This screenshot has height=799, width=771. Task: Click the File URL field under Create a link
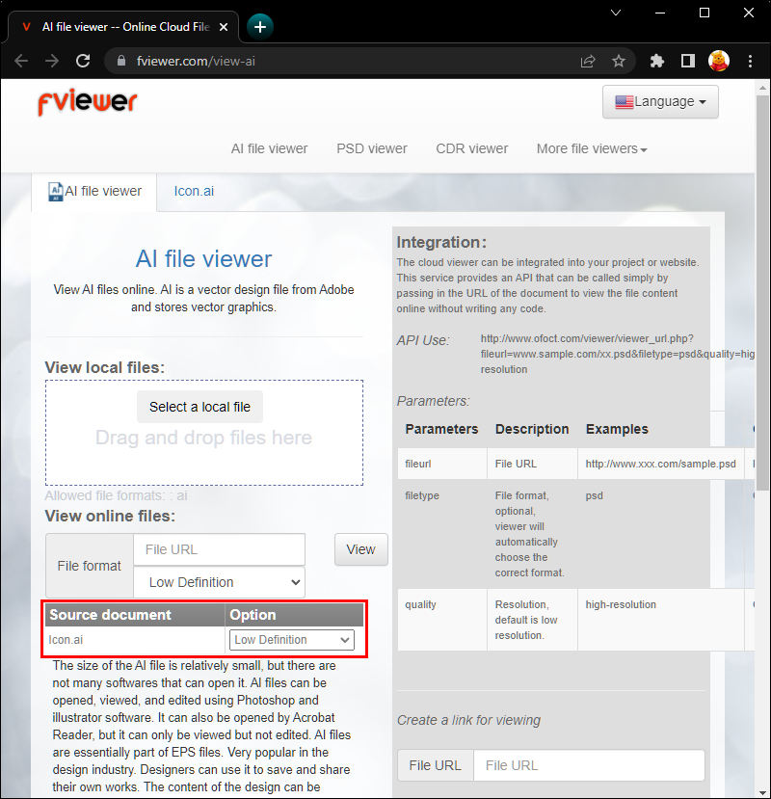tap(589, 765)
